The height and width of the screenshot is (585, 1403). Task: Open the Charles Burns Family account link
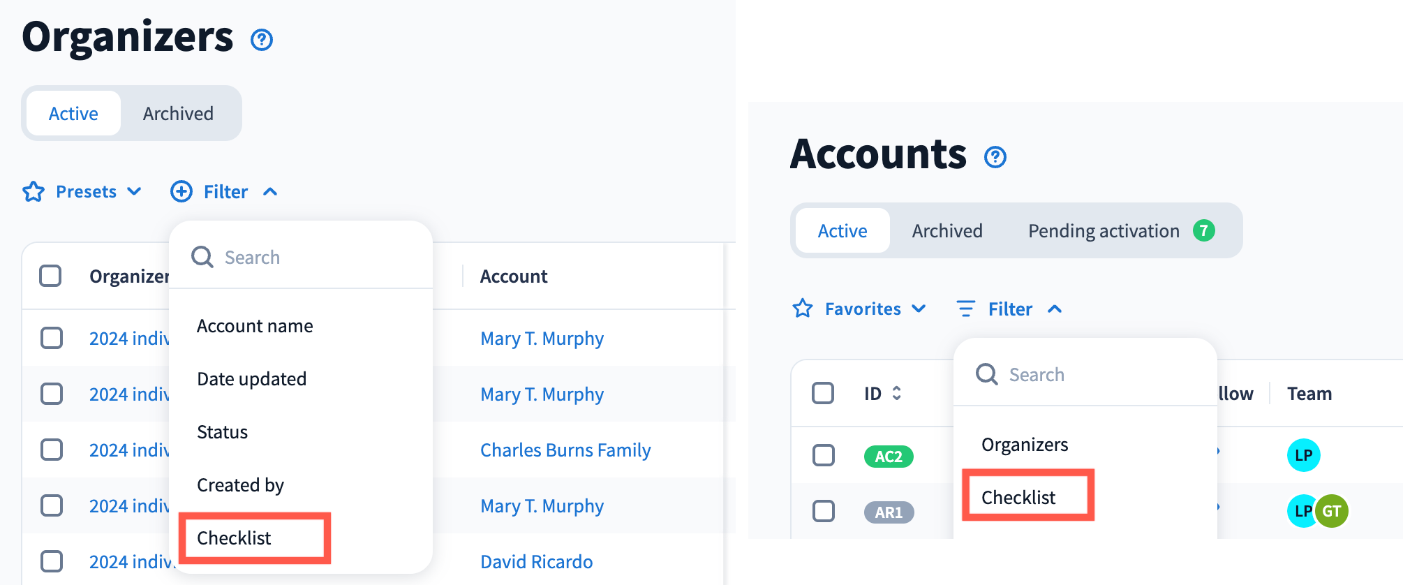pyautogui.click(x=565, y=450)
